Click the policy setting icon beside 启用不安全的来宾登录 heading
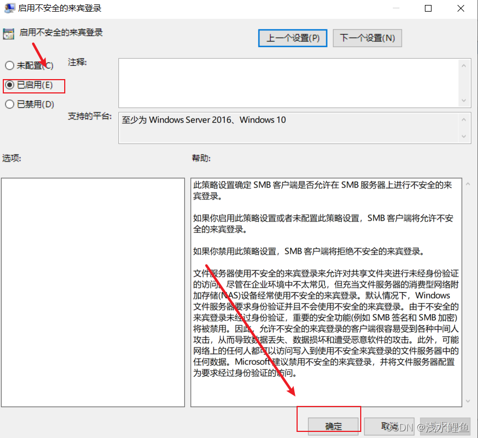This screenshot has width=478, height=438. point(8,34)
